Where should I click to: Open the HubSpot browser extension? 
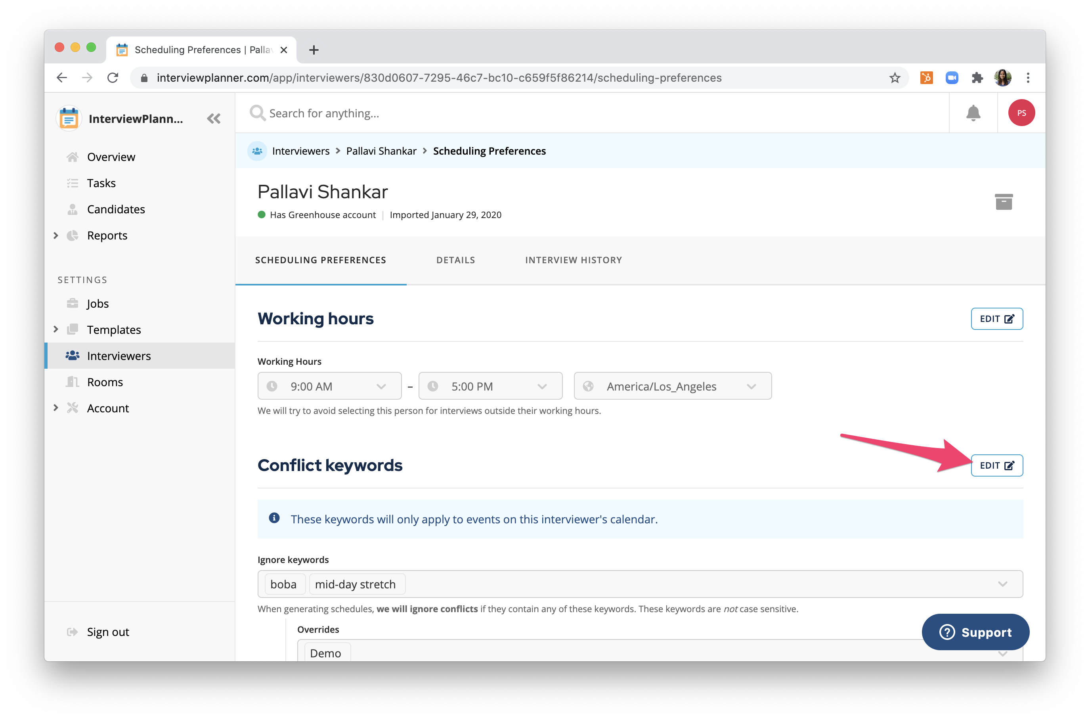coord(926,78)
